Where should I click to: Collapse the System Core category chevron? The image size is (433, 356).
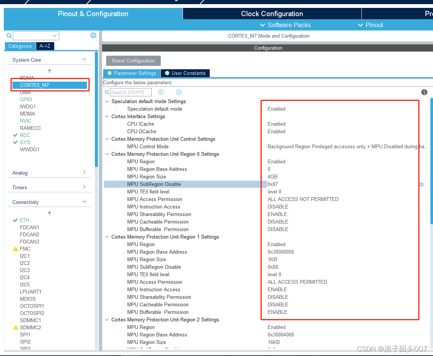(x=84, y=59)
